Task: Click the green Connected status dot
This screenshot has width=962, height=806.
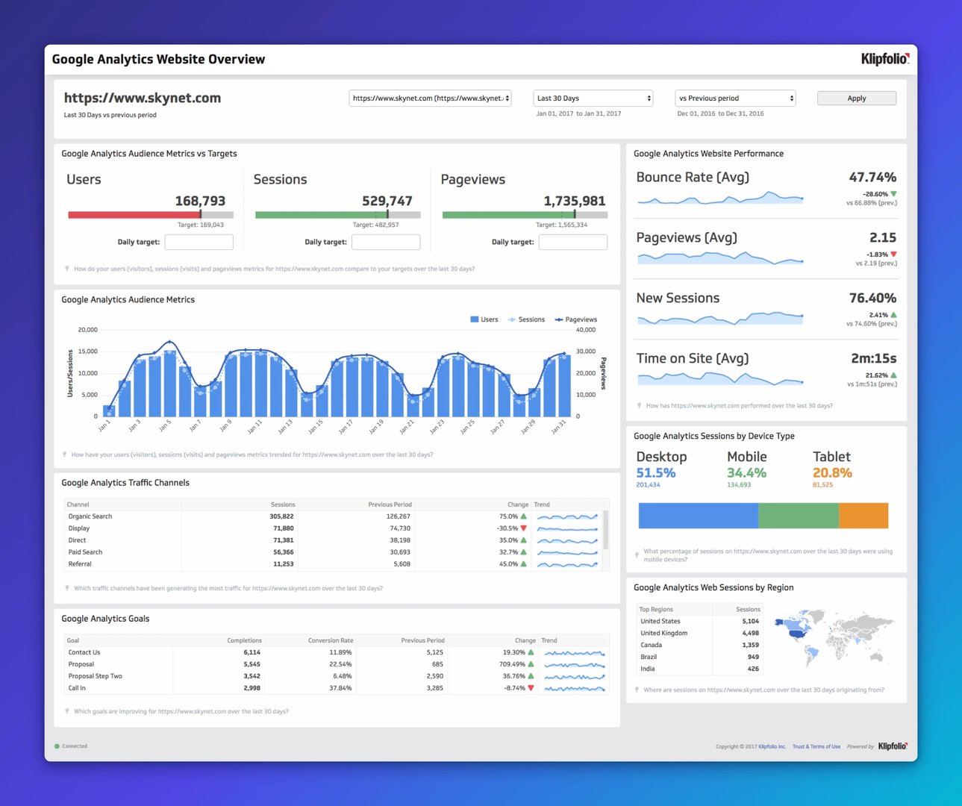Action: click(57, 746)
